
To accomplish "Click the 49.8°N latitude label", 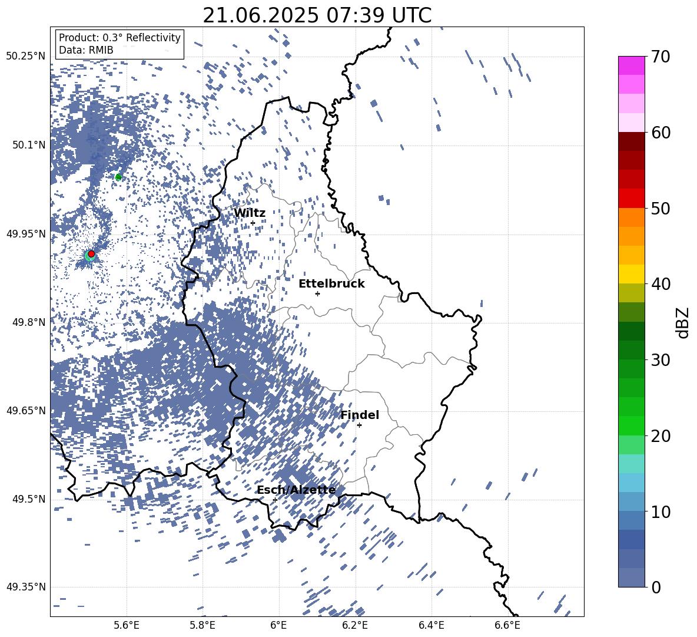I will pyautogui.click(x=29, y=322).
